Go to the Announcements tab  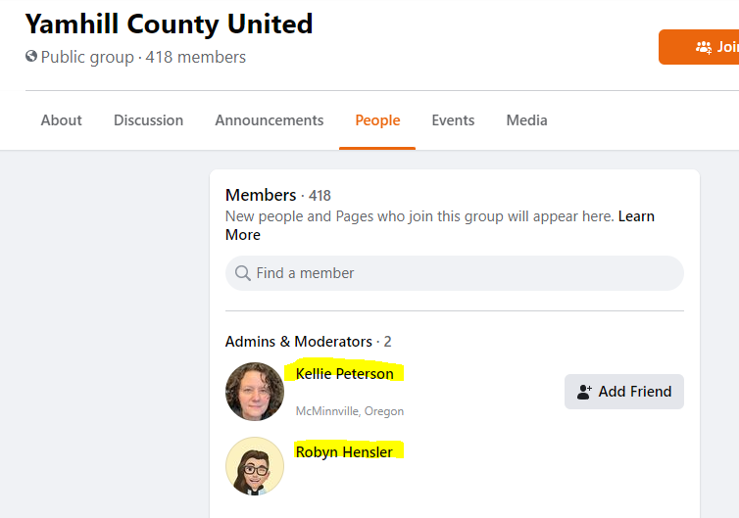click(x=270, y=120)
